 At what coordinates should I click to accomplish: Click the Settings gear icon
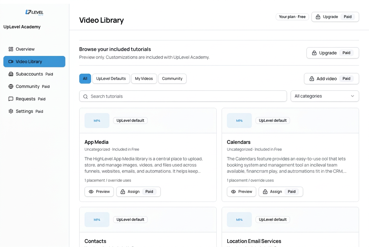tap(11, 111)
